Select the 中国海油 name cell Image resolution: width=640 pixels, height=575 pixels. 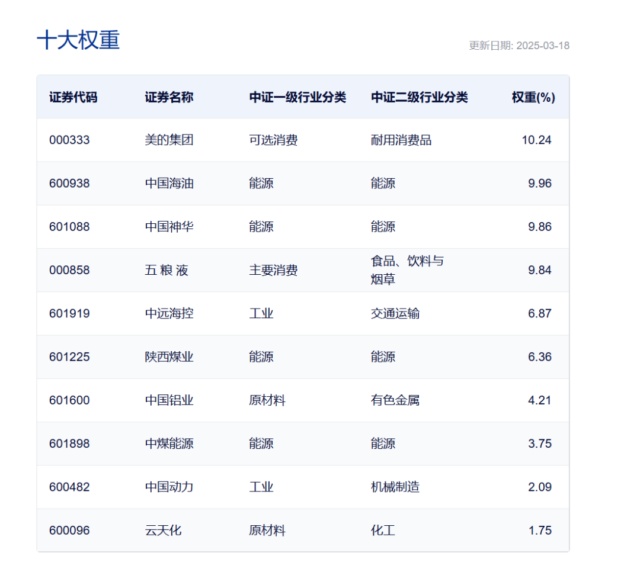[x=169, y=183]
